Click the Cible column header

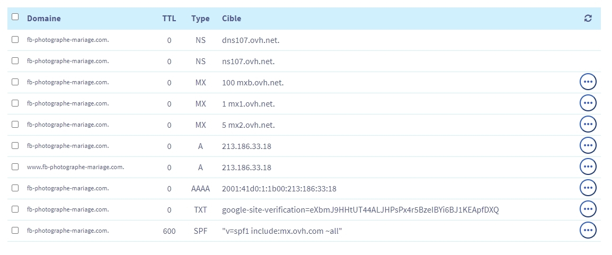coord(232,19)
